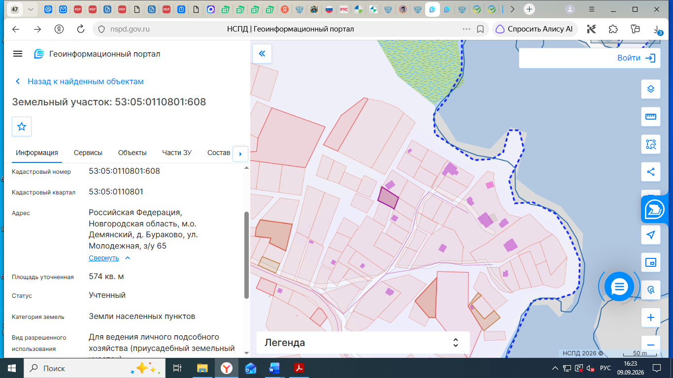Screen dimensions: 673x378
Task: Switch to the Части ЗУ tab
Action: 177,153
